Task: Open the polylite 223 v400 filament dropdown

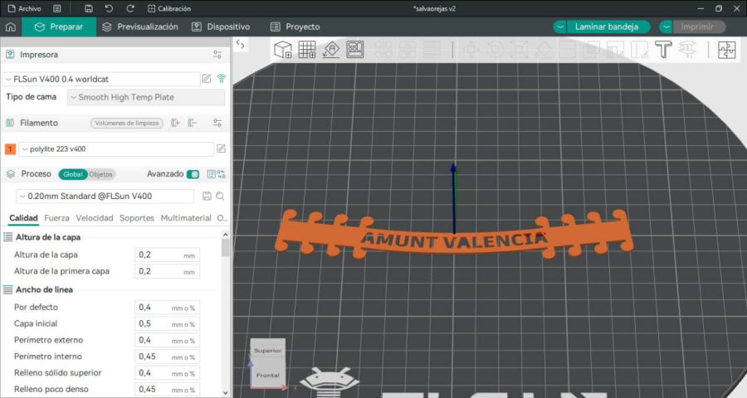Action: click(x=116, y=149)
